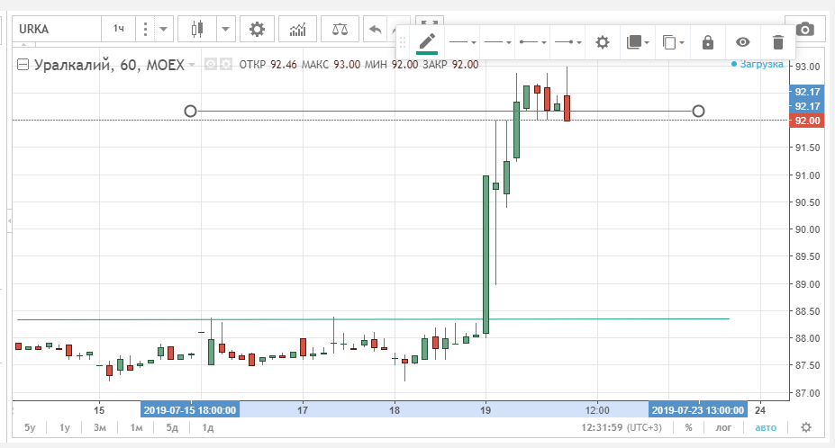
Task: Open the three-dot interval options menu
Action: (145, 29)
